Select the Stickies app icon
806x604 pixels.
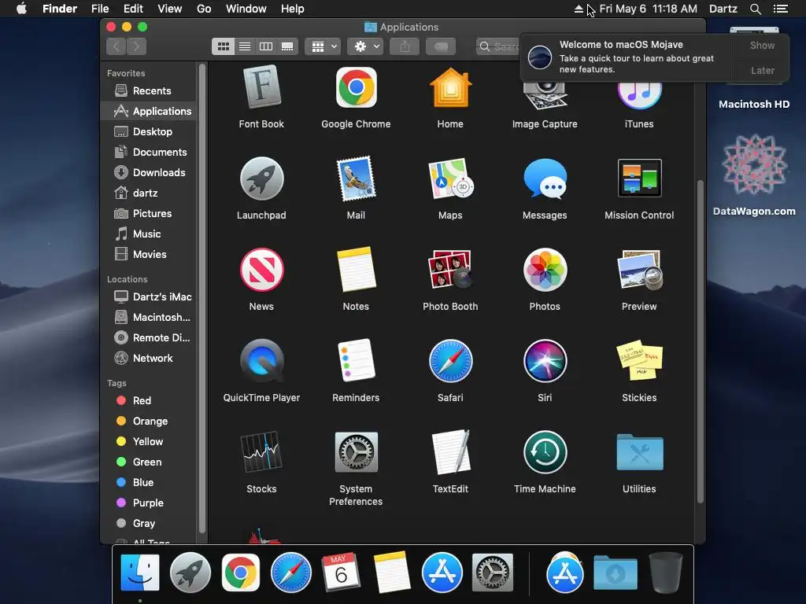point(639,361)
